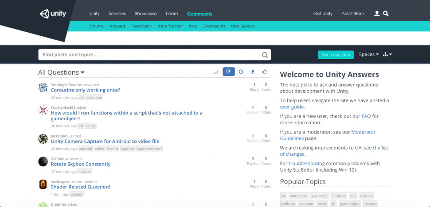Expand the All Questions dropdown
This screenshot has height=207, width=430.
pyautogui.click(x=61, y=73)
